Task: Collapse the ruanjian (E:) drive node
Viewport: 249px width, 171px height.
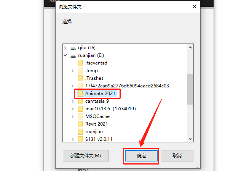Action: point(65,55)
